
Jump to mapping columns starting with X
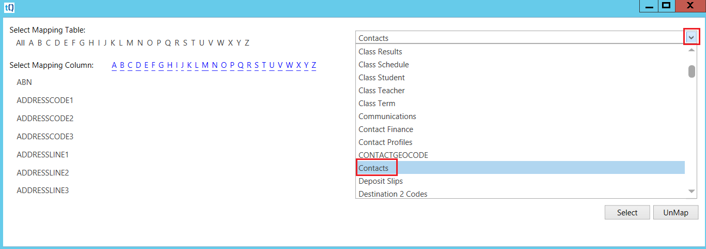point(299,65)
